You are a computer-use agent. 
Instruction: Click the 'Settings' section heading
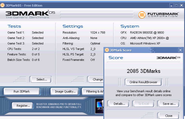(x=73, y=26)
